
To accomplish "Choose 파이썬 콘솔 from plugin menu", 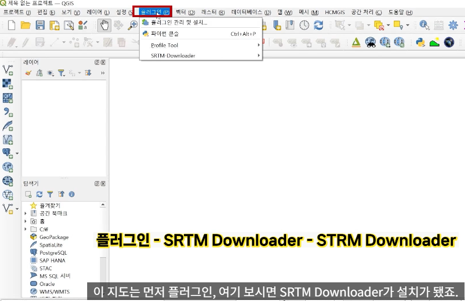I will 201,34.
